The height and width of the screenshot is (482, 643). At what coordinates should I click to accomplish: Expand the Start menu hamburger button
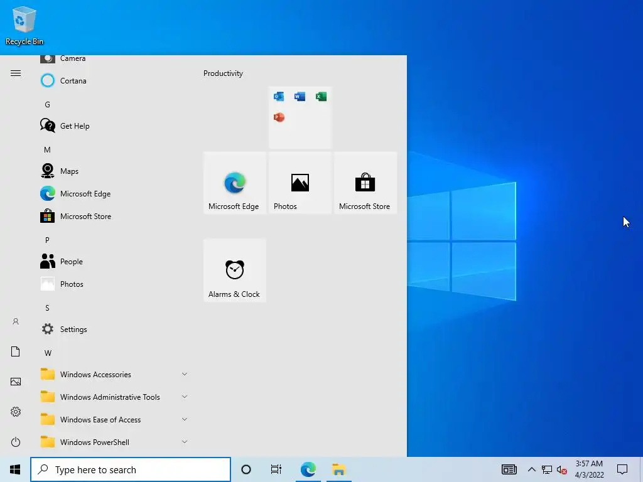16,73
